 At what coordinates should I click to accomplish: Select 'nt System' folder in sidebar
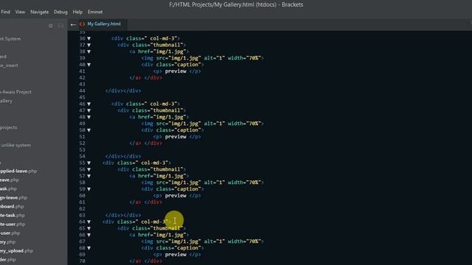[10, 39]
